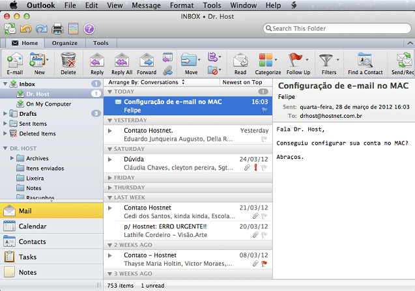Screen dimensions: 415x291
Task: Click the Read/Unread envelope icon
Action: 240,63
